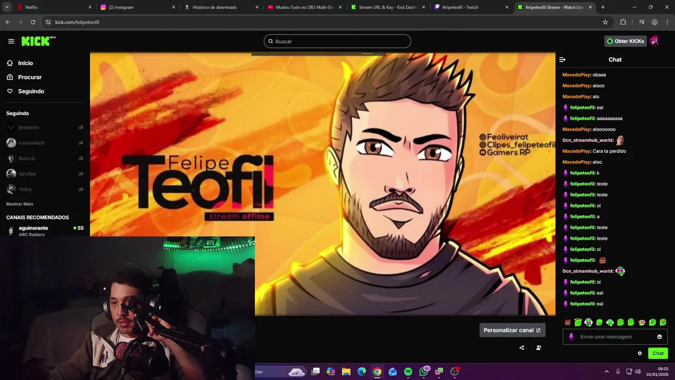Open Spotify from the taskbar

pos(408,372)
